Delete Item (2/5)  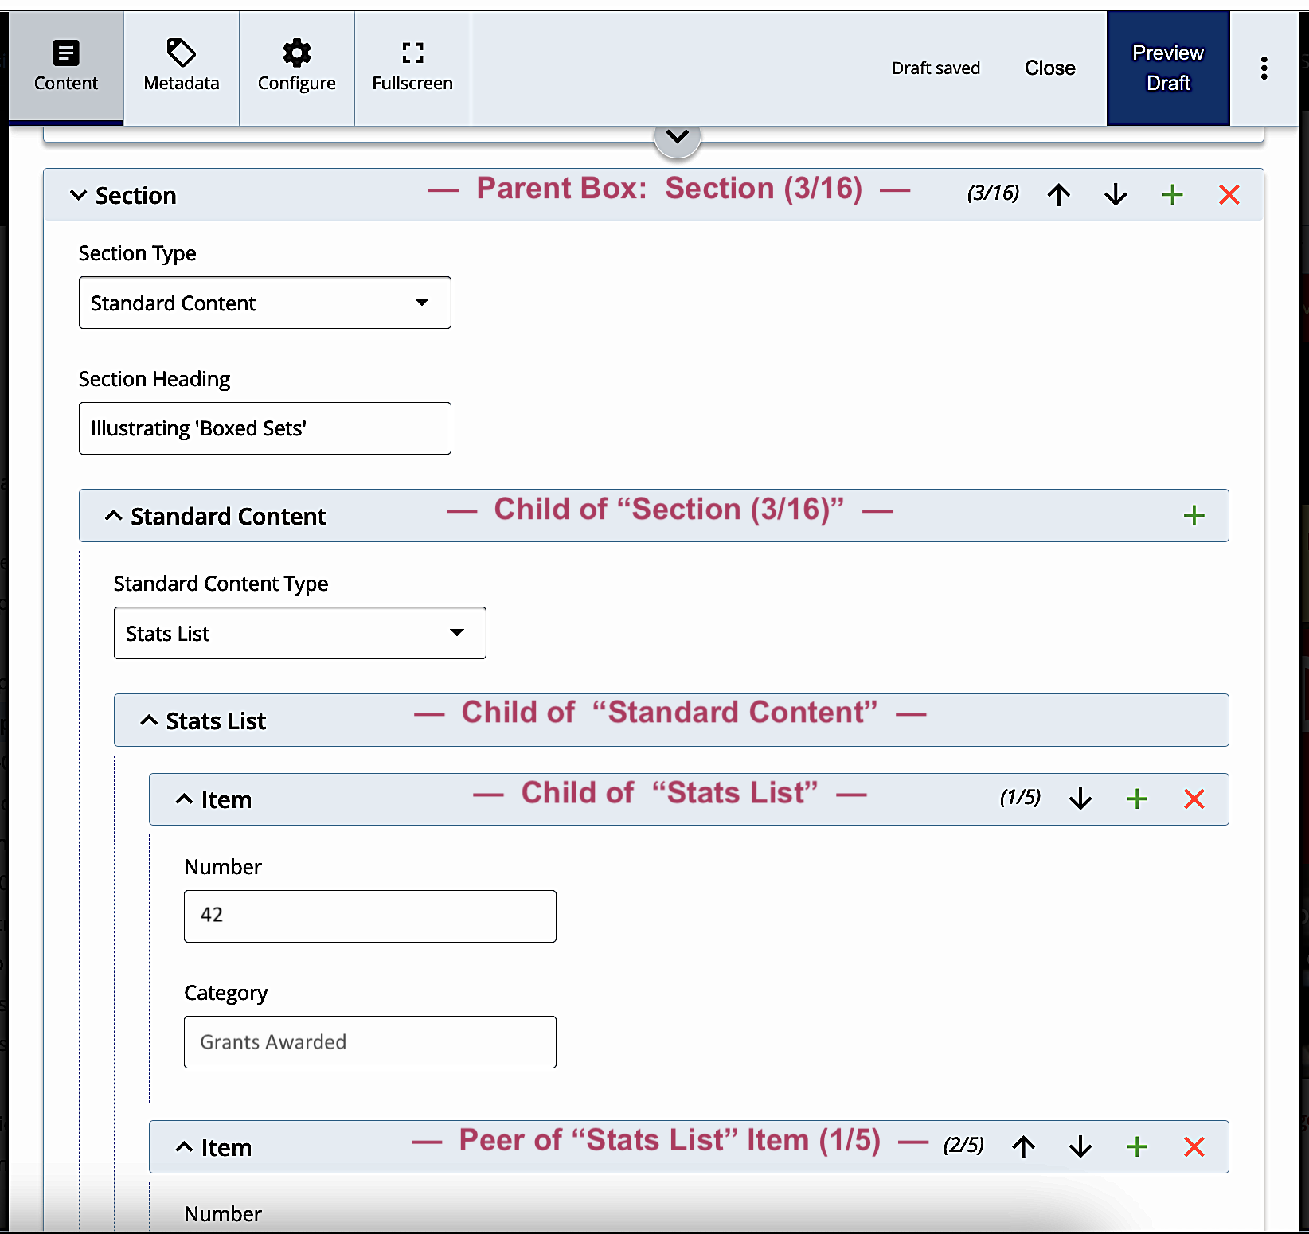coord(1194,1147)
